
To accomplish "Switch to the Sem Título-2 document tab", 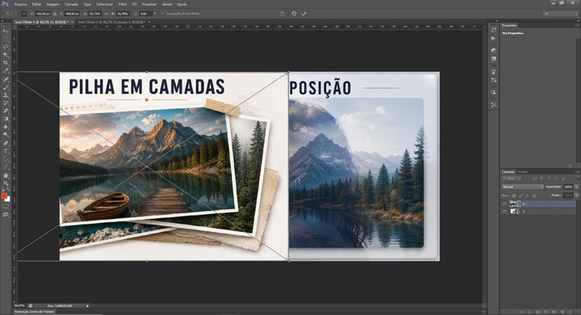I will 112,22.
